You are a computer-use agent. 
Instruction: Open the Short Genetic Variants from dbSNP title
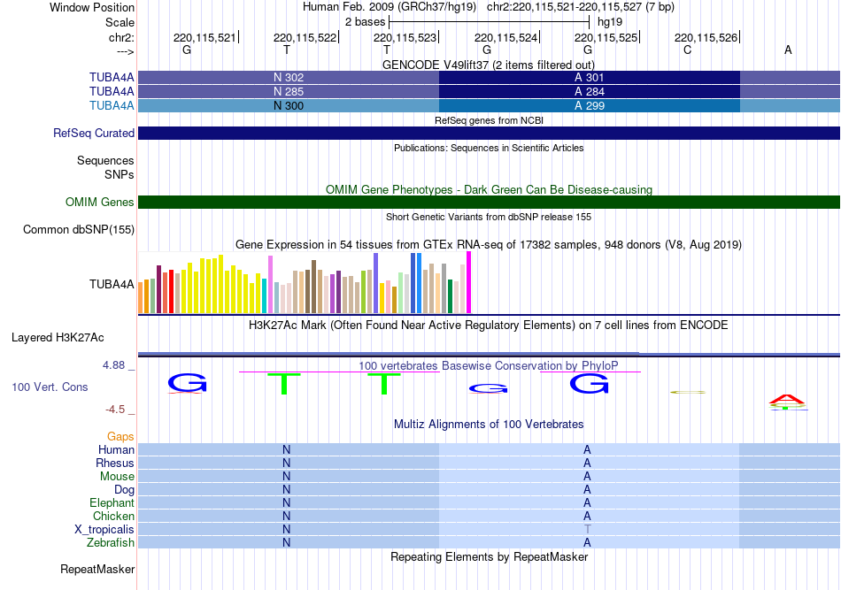click(x=489, y=217)
